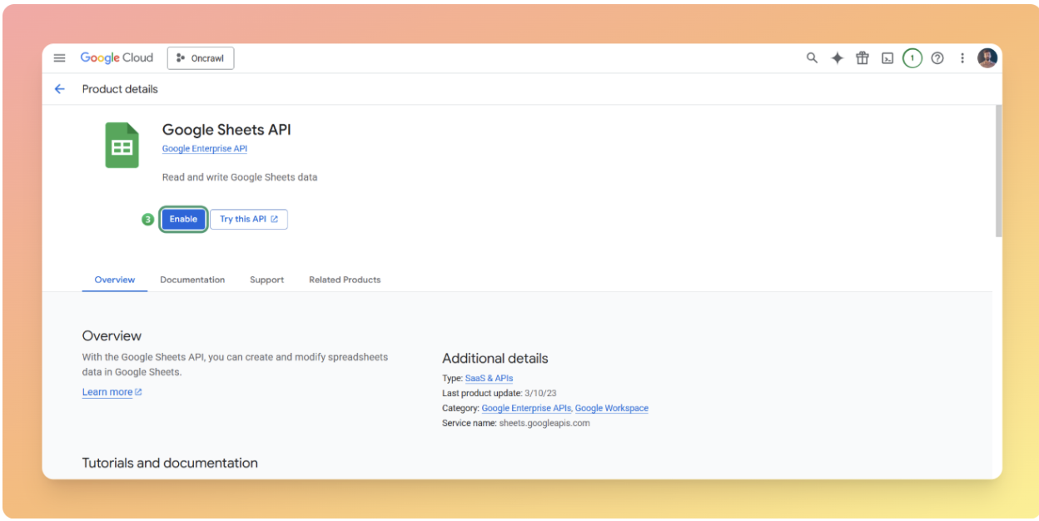
Task: Open the Help question mark icon
Action: click(x=937, y=57)
